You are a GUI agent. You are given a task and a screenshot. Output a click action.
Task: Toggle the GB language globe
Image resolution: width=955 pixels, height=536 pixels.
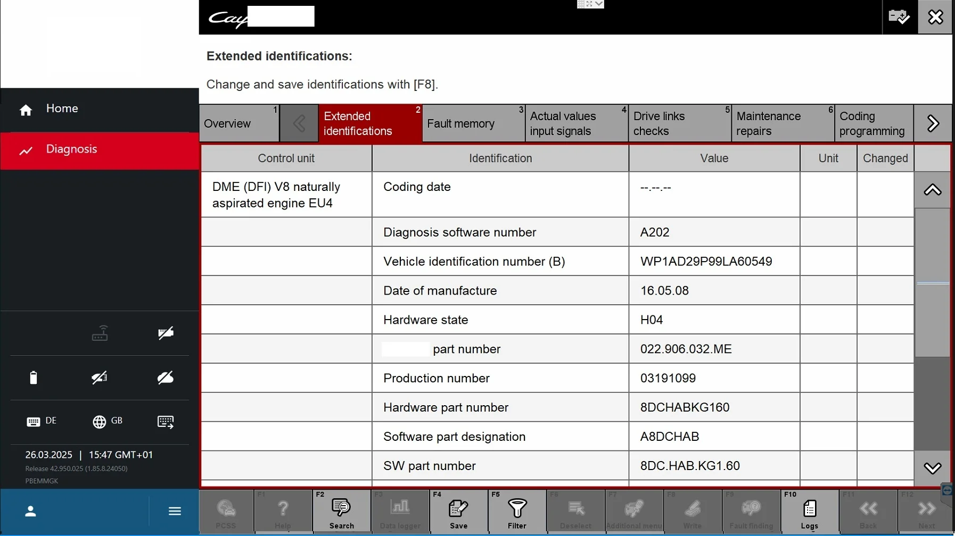click(108, 421)
